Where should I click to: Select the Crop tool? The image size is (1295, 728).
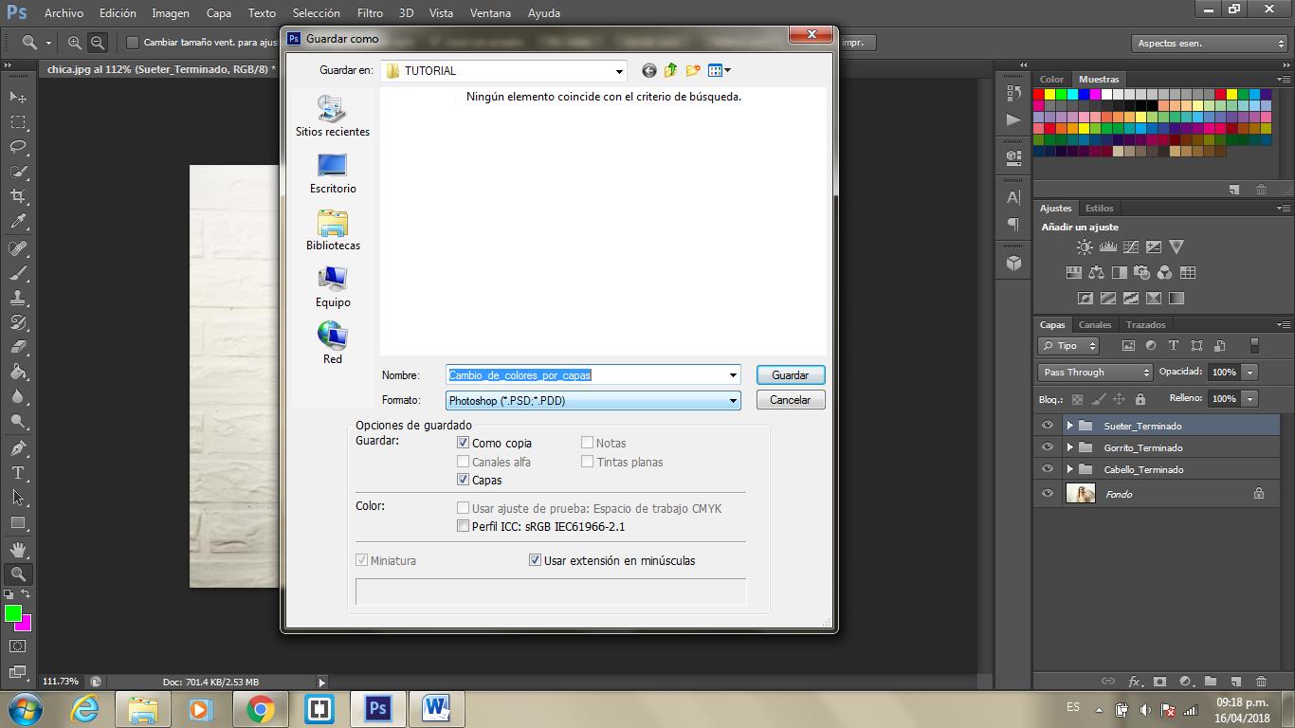[x=18, y=196]
